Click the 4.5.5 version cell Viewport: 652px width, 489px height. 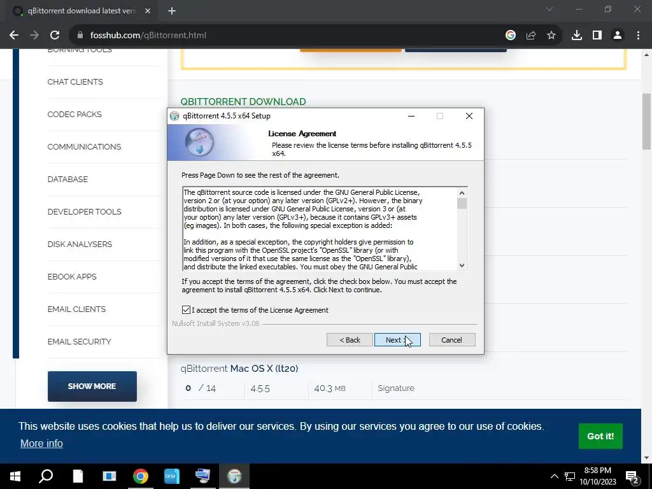click(x=260, y=388)
